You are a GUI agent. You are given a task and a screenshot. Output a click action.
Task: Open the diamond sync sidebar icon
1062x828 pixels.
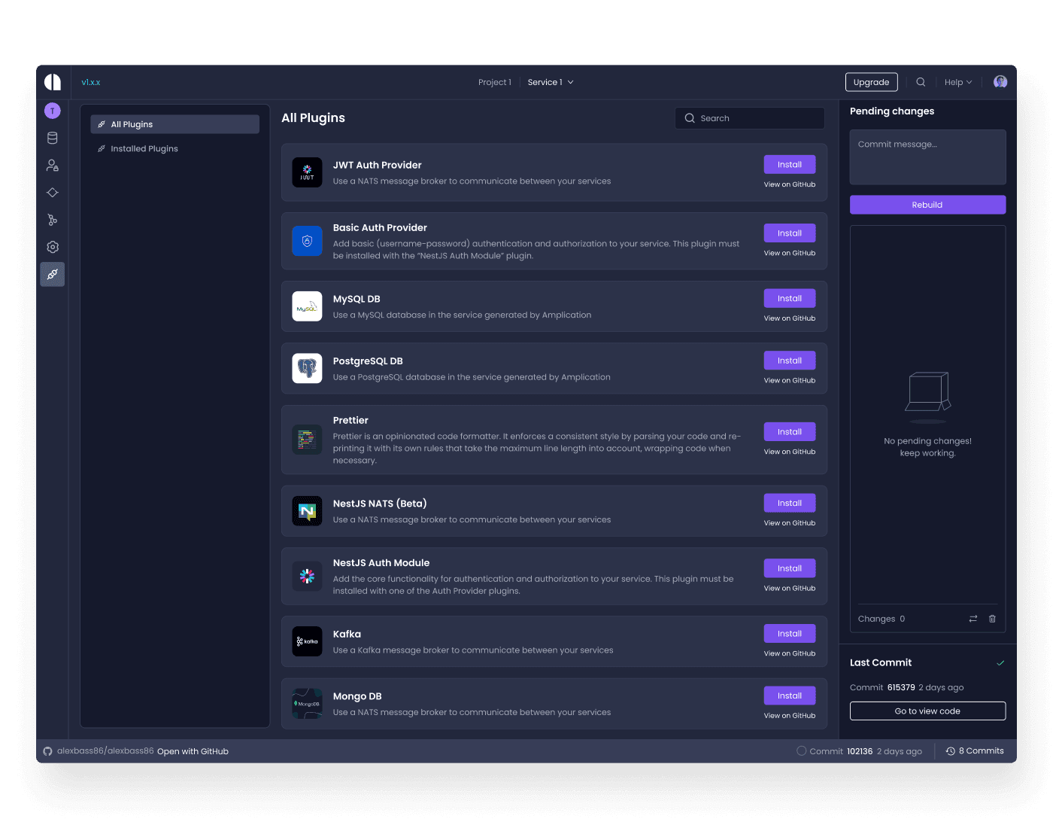point(53,193)
